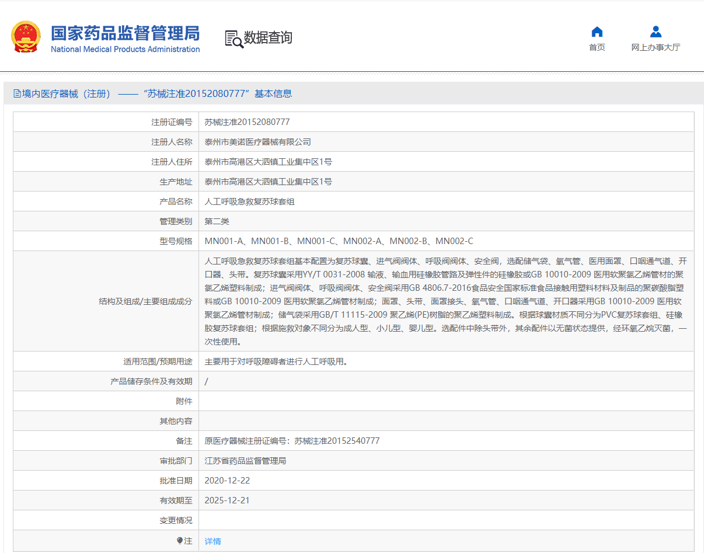Click the lightbulb icon beside 注
Screen dimensions: 704x553
point(180,541)
